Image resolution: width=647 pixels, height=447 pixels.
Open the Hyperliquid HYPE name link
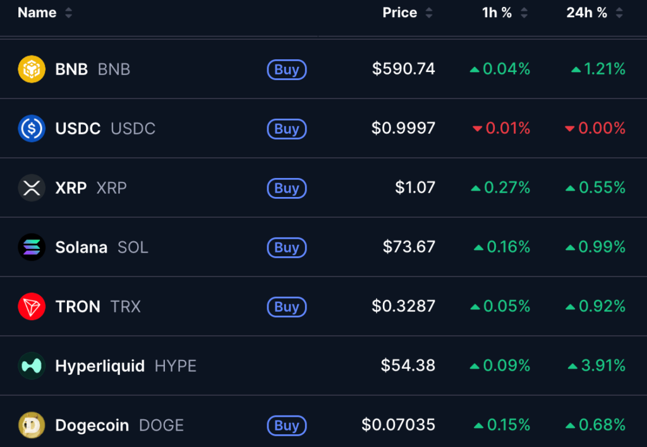pyautogui.click(x=126, y=366)
